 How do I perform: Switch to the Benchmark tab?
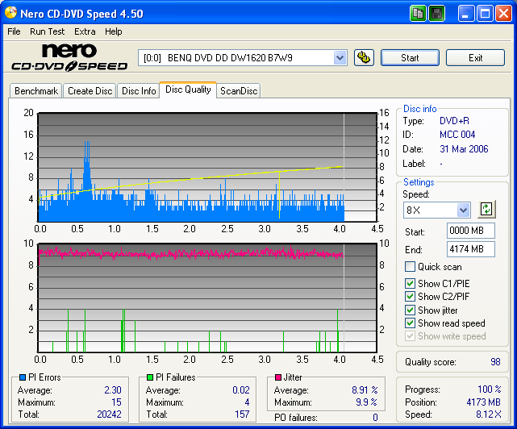[36, 90]
